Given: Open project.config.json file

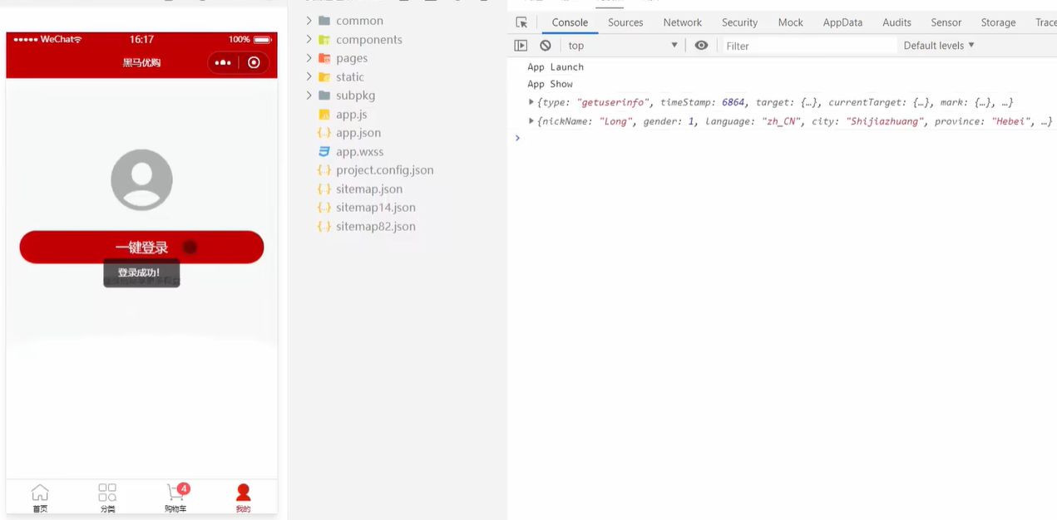Looking at the screenshot, I should click(385, 169).
